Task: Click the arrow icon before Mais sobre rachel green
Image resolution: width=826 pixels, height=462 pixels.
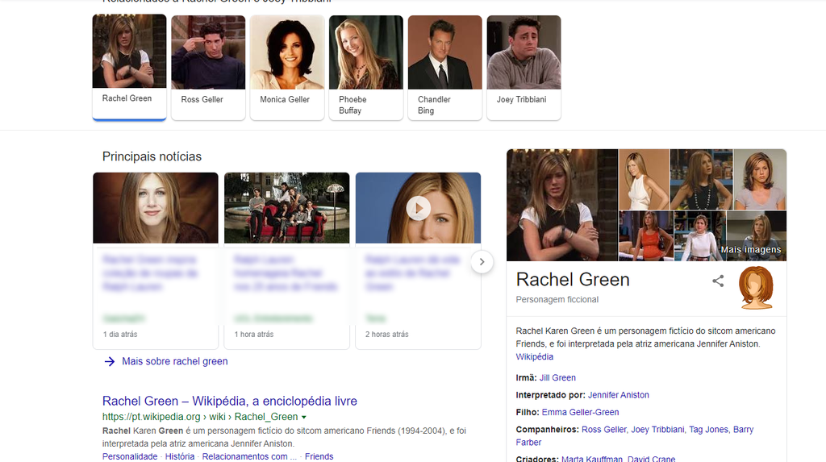Action: 109,361
